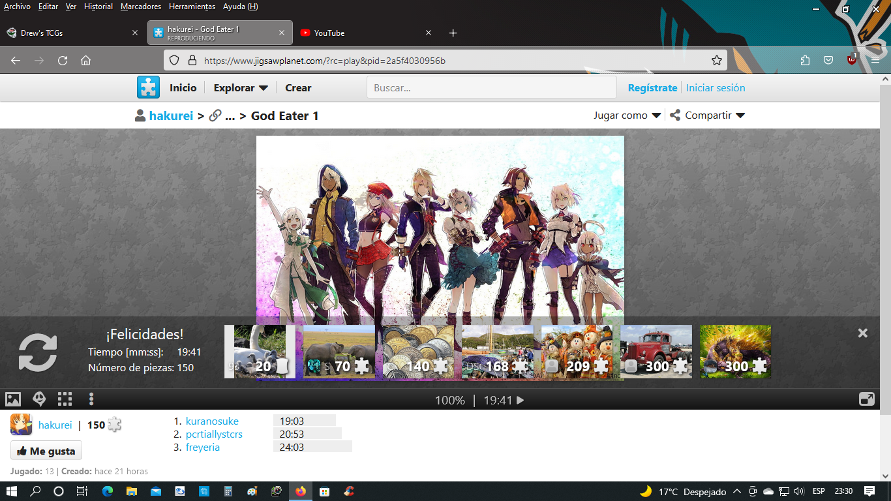Open the three-dot more options menu
The width and height of the screenshot is (891, 501).
click(91, 399)
